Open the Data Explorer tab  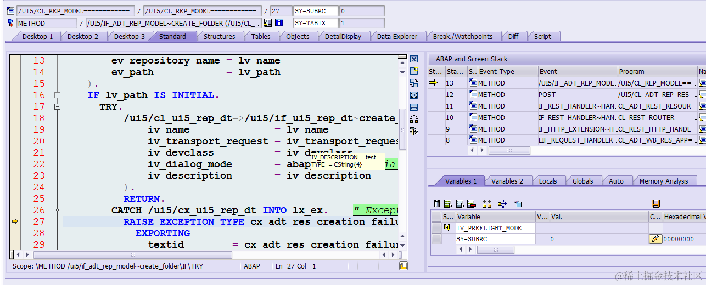click(x=397, y=36)
